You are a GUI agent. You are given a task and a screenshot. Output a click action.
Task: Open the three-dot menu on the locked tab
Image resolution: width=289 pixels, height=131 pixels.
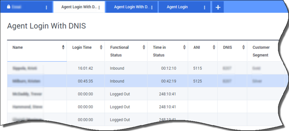point(46,7)
